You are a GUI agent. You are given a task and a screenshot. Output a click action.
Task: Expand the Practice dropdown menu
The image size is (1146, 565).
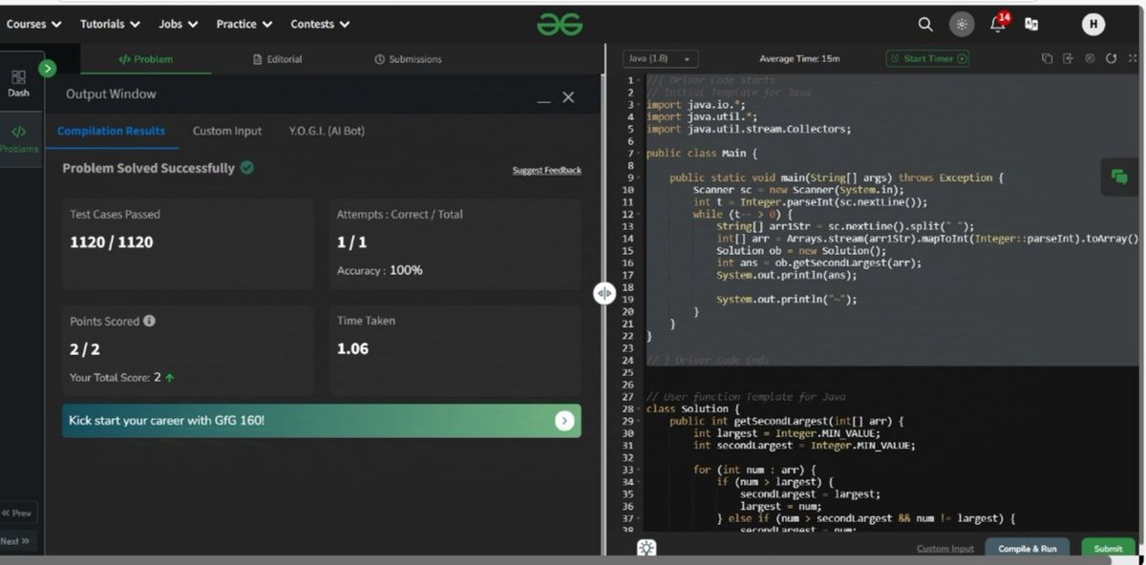pos(244,24)
